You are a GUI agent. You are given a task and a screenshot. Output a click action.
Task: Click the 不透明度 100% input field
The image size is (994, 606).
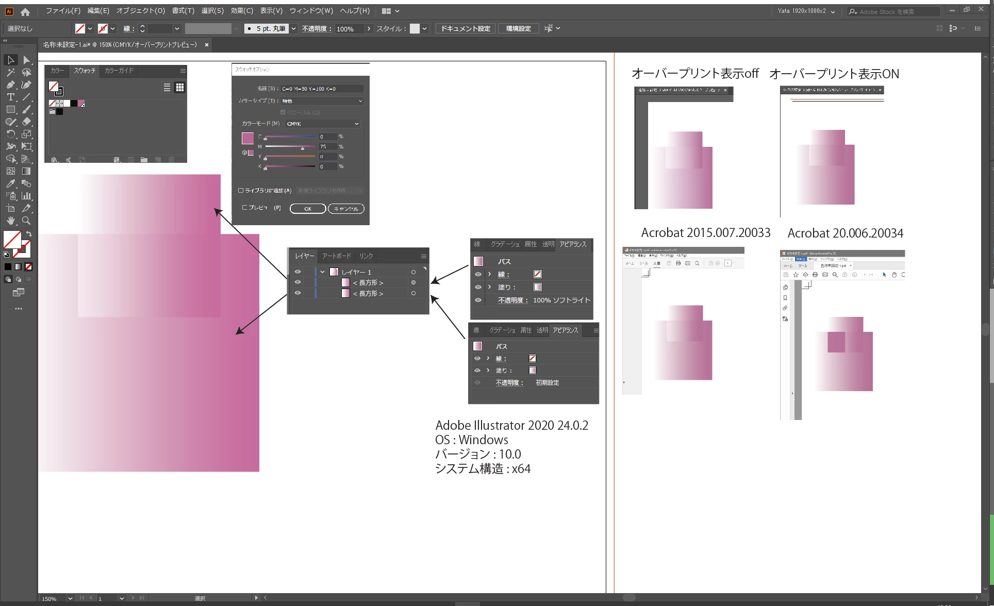pos(349,29)
